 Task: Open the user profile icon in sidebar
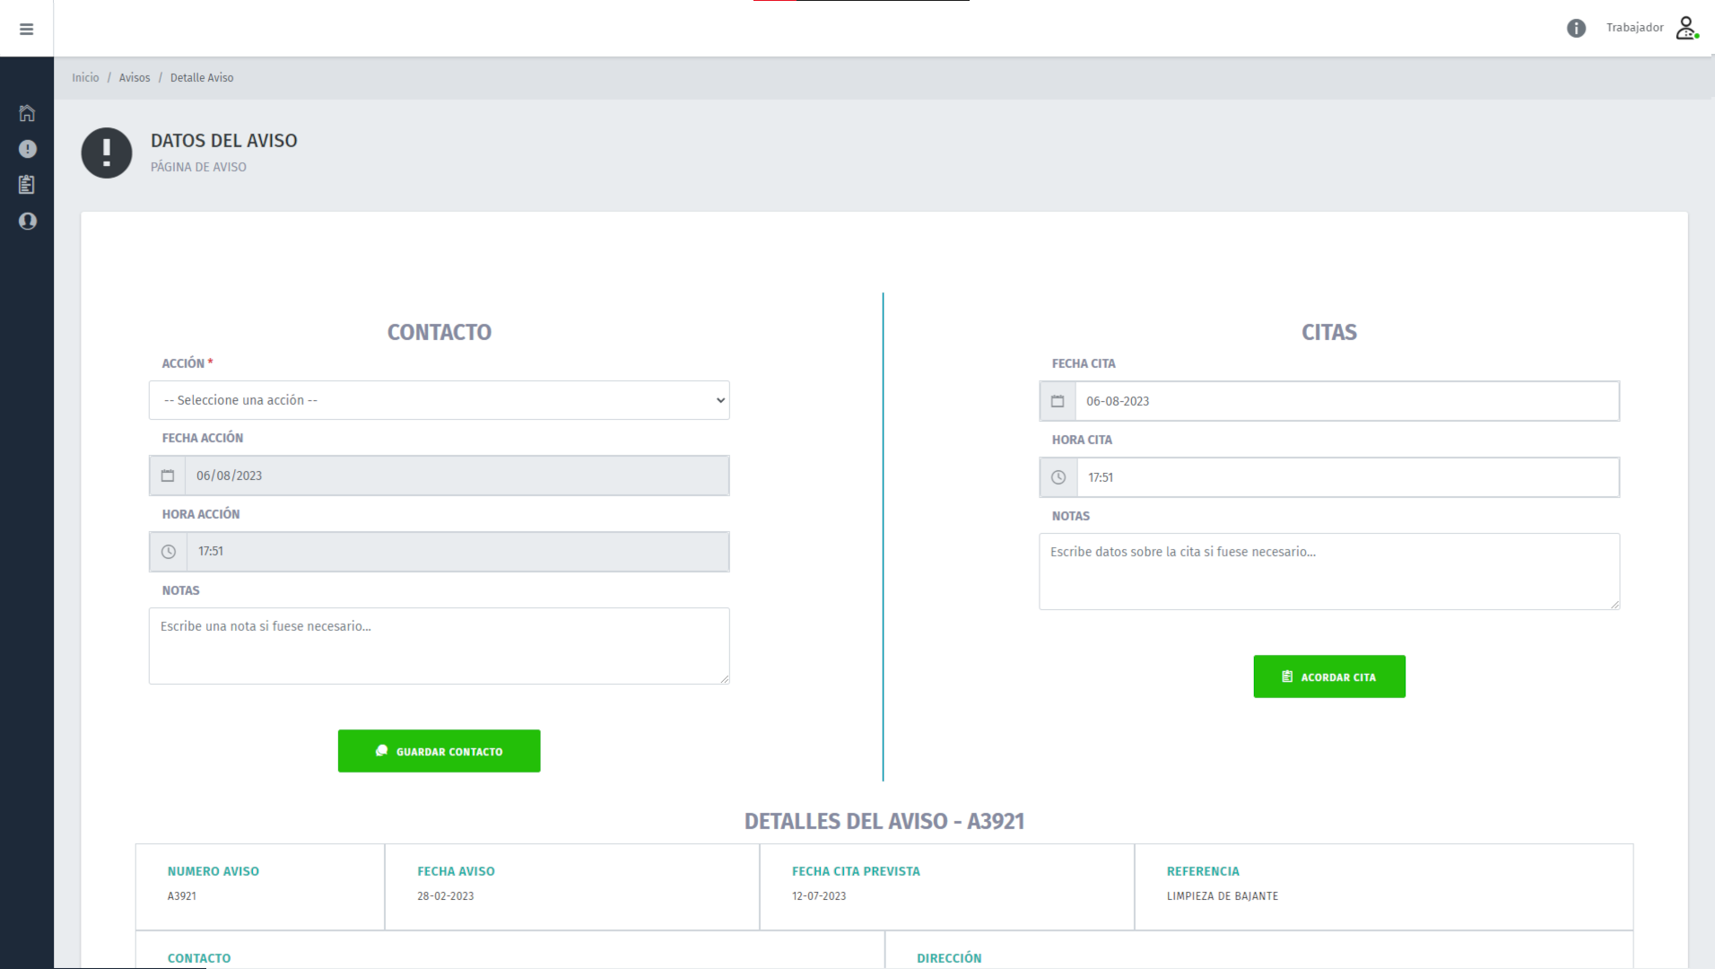27,221
